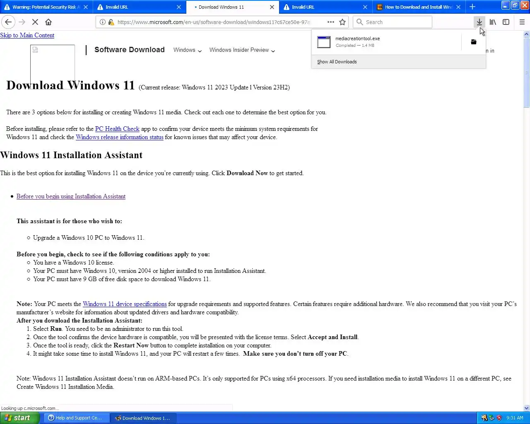
Task: Open the PC Health Check link
Action: pos(117,129)
